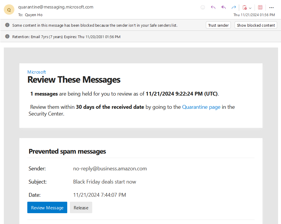Click the Release button

81,208
